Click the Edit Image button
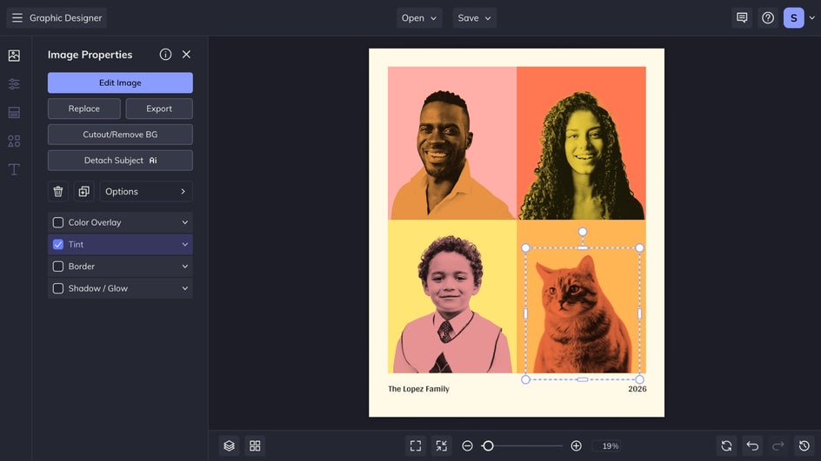 [120, 82]
